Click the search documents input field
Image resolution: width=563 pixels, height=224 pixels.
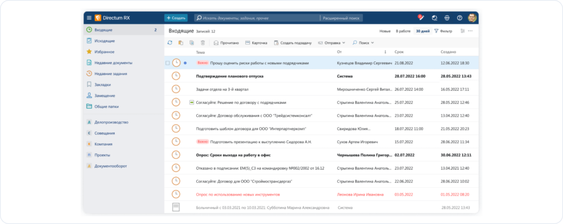point(256,18)
